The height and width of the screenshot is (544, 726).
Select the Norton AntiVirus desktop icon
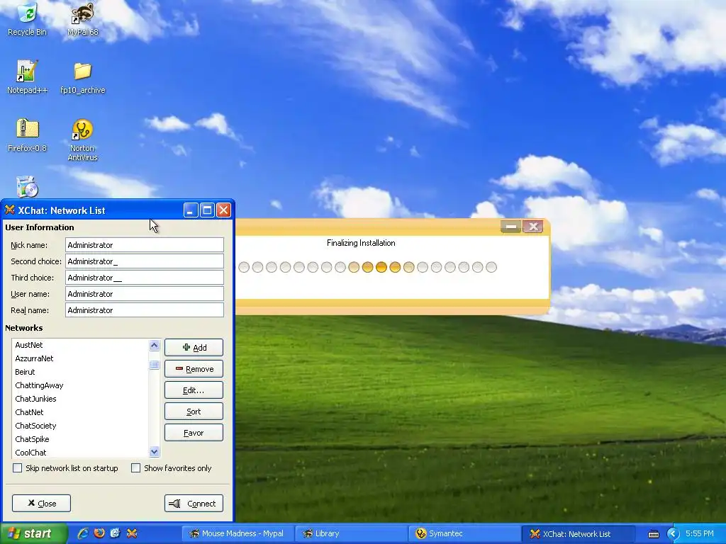tap(83, 140)
